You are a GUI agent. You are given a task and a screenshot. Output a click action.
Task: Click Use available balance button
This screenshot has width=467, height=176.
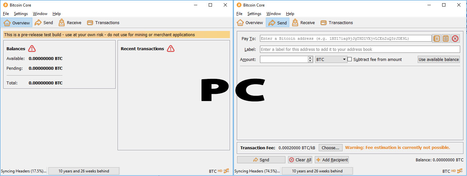point(439,59)
